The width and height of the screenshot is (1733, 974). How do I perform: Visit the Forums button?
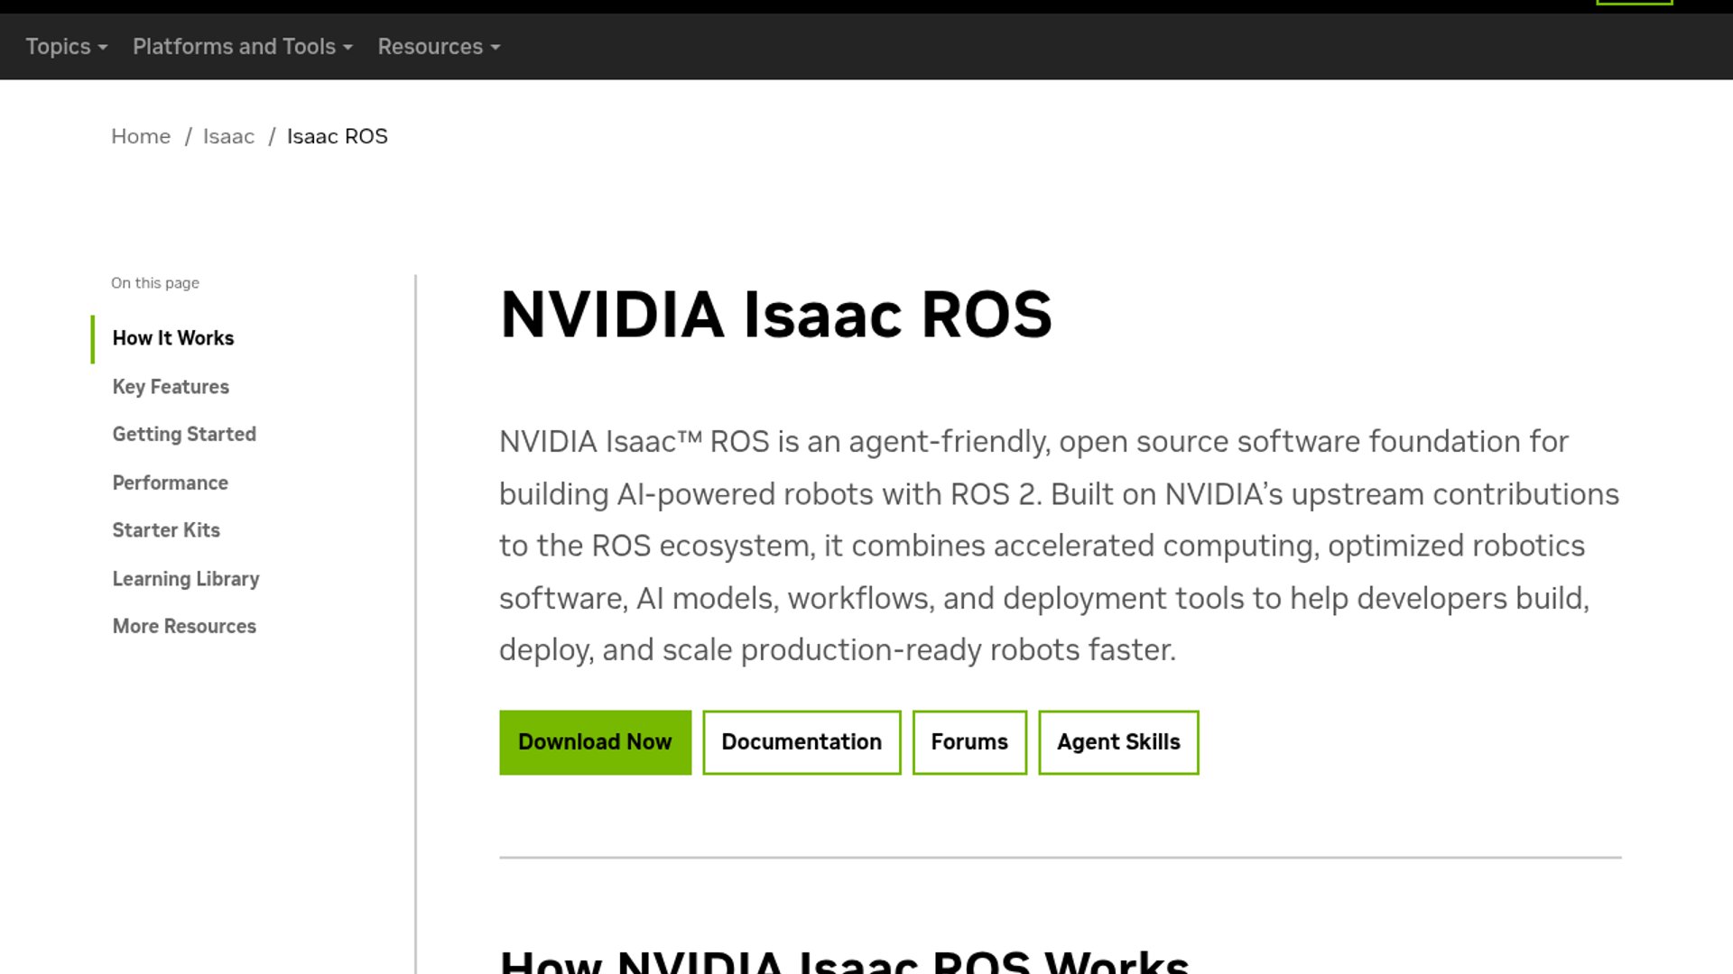(969, 742)
